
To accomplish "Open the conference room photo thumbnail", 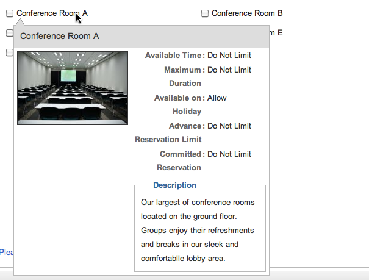I will coord(73,88).
